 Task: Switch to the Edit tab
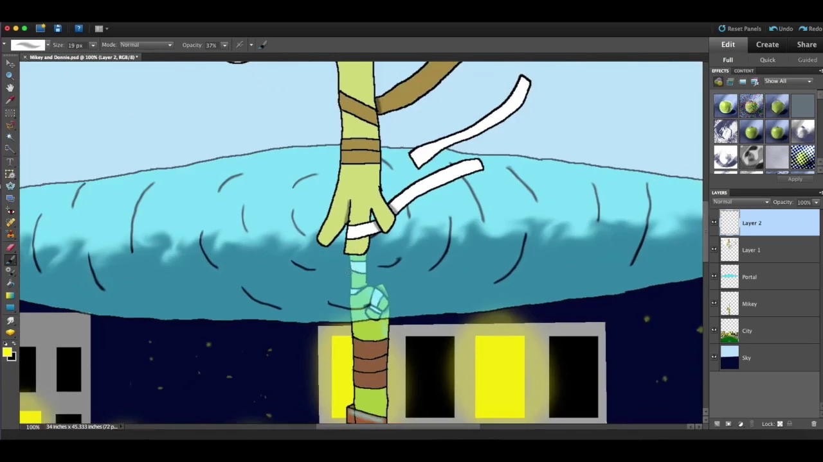[x=728, y=45]
